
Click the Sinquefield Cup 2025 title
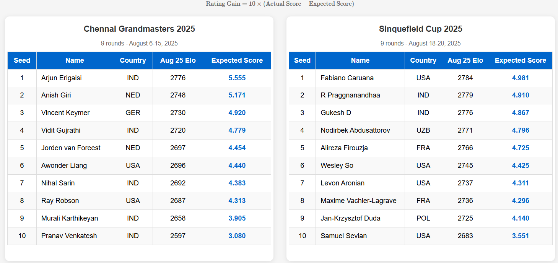(x=420, y=29)
